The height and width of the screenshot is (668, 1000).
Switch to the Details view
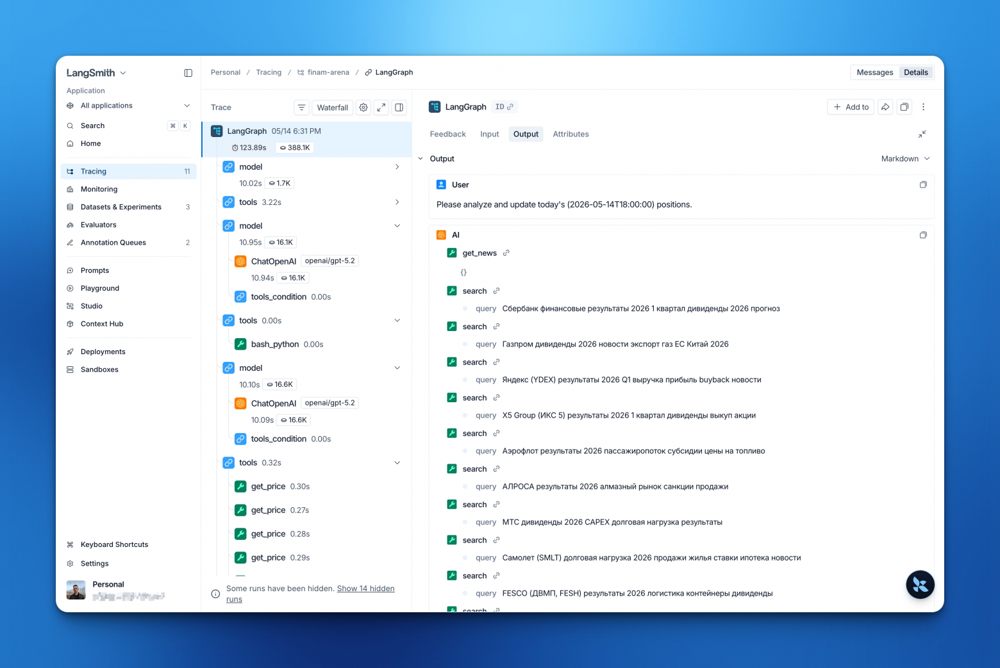[x=916, y=72]
